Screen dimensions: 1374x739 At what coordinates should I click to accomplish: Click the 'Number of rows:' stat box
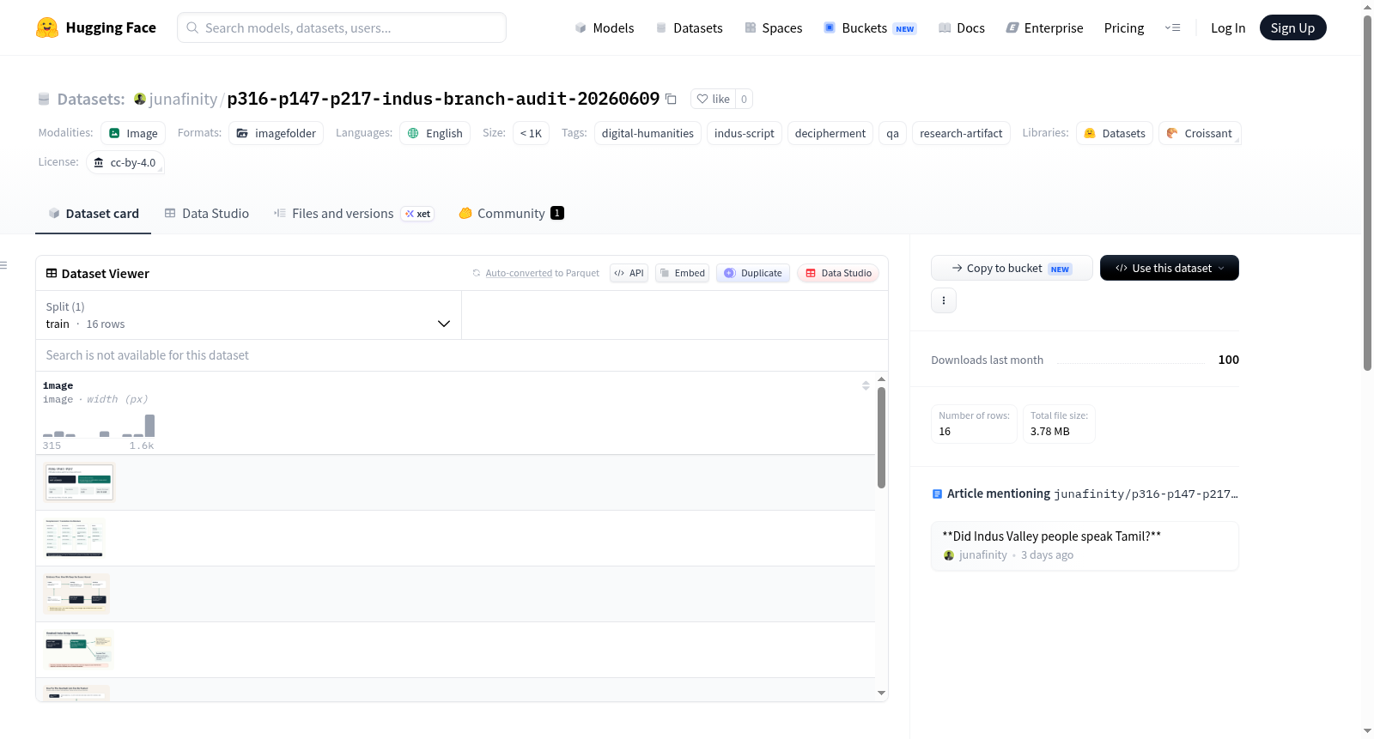974,424
